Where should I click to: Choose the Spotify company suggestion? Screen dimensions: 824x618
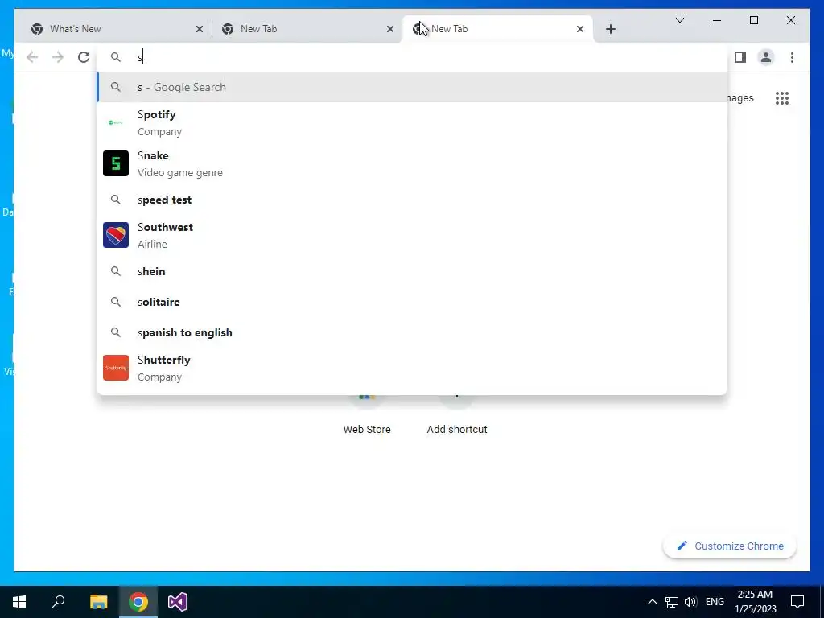tap(413, 122)
